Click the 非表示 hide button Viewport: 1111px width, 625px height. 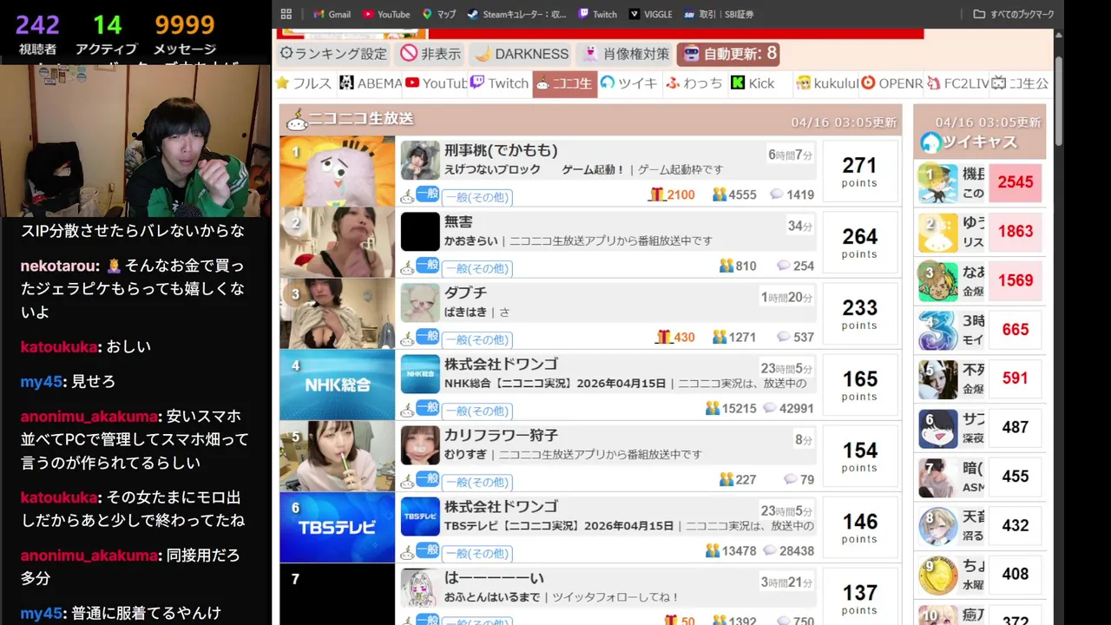tap(431, 54)
